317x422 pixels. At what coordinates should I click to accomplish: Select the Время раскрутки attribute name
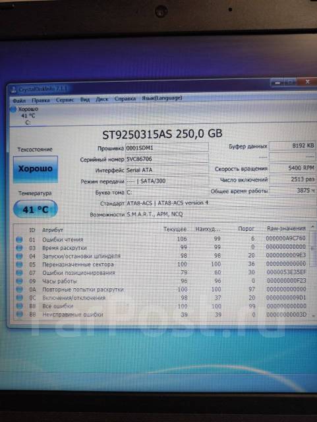[x=65, y=248]
